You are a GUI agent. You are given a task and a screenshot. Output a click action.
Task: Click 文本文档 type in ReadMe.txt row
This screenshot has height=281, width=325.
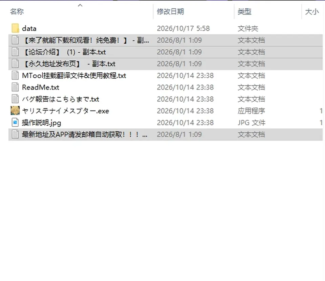251,87
